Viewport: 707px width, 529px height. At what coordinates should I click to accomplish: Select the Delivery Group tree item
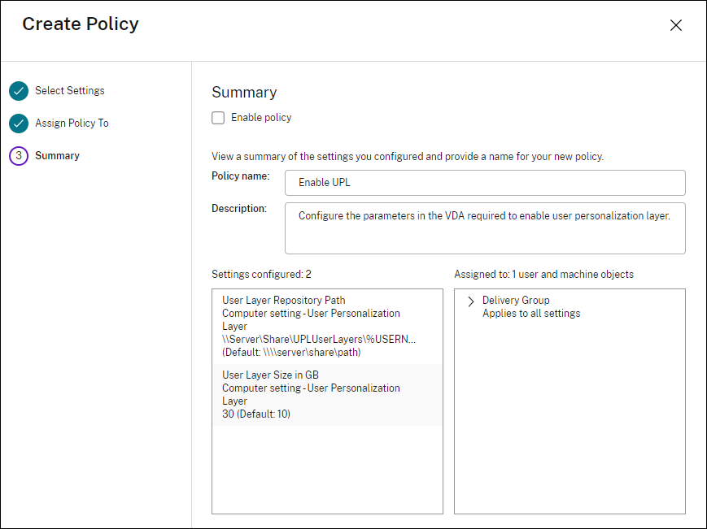tap(516, 300)
